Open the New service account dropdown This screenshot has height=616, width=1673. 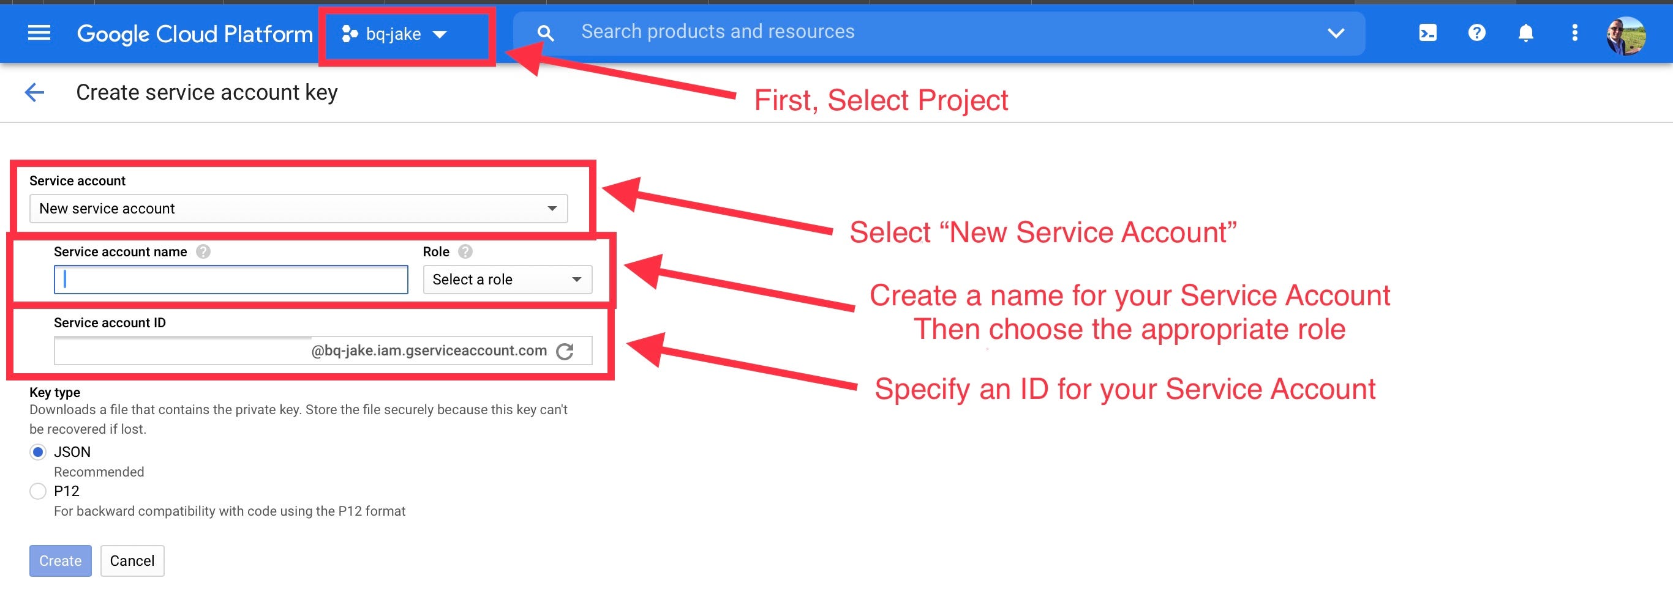point(299,209)
